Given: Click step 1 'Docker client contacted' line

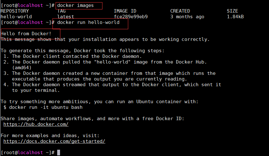Looking at the screenshot, I should click(73, 57).
